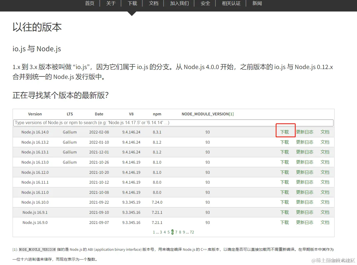Screen dimensions: 357x265
Task: Download Node.js 16.10.0
Action: pos(284,202)
